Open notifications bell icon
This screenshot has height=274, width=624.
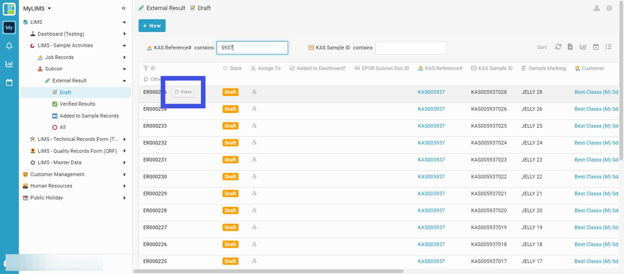coord(9,46)
